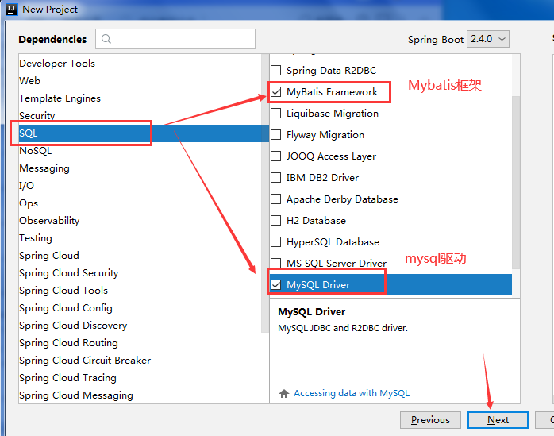Click the Next button

pos(498,420)
